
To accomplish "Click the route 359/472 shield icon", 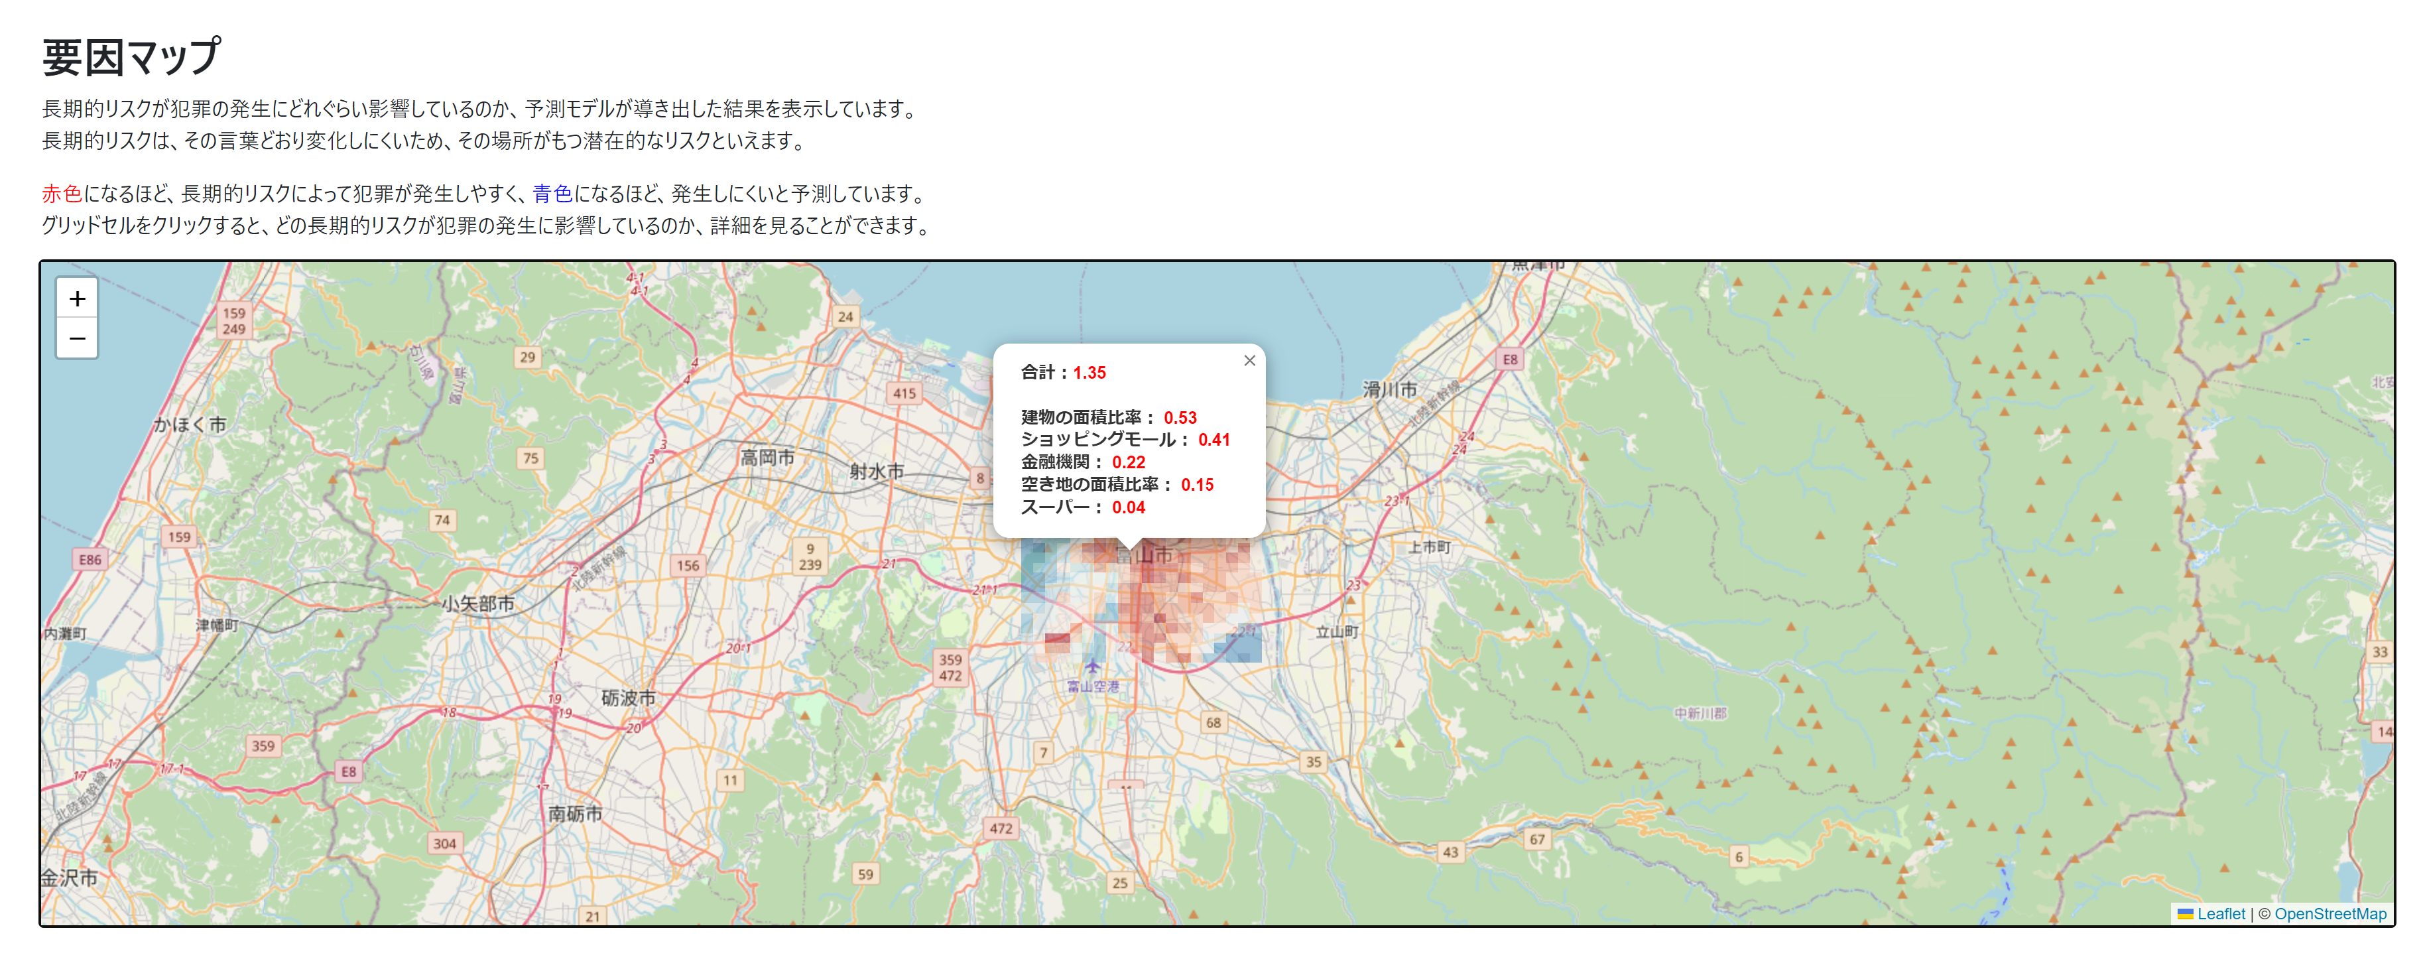I will pyautogui.click(x=950, y=667).
